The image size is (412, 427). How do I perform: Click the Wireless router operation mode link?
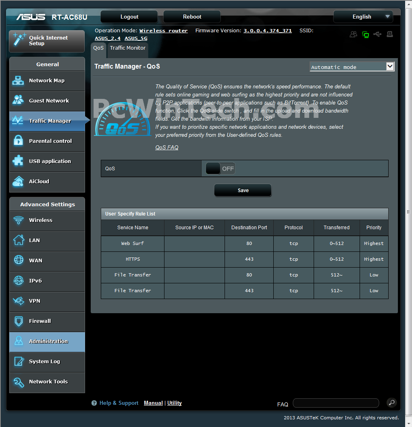coord(163,31)
